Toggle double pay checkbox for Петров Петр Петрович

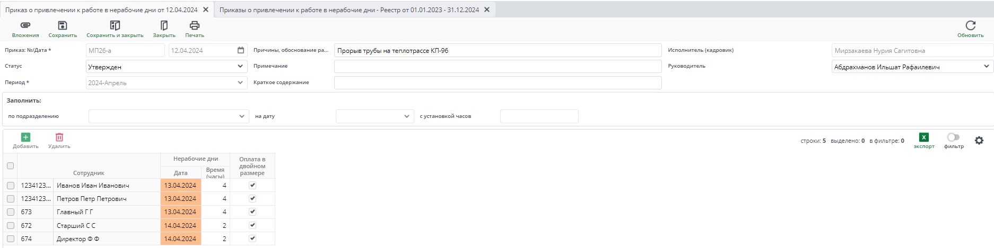click(252, 199)
